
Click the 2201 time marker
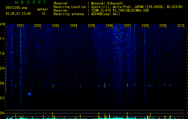(20, 25)
